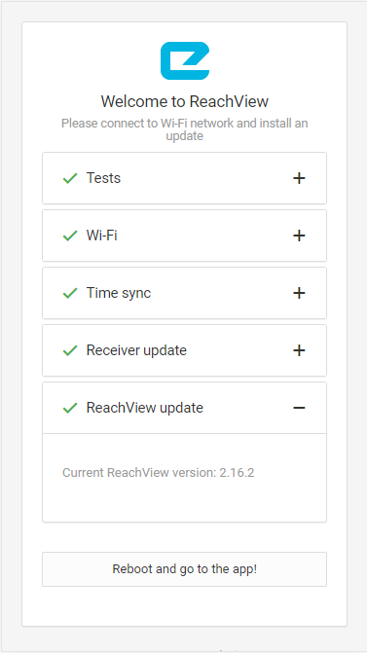367x653 pixels.
Task: Click the blue ReachView logo
Action: [185, 60]
